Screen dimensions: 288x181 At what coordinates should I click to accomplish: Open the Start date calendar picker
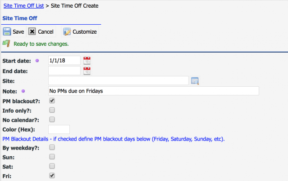click(x=87, y=61)
